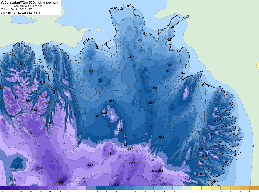Click the -6.2 temperature label
Screen dimensions: 259x193
169,40
